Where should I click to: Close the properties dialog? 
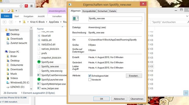coord(143,4)
